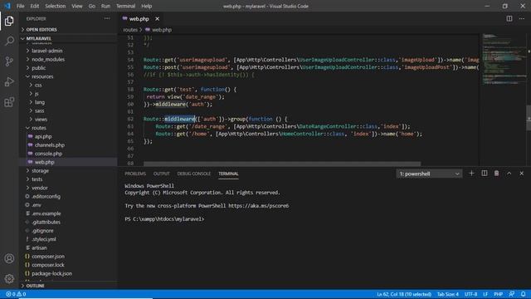Open the View menu

click(x=77, y=6)
